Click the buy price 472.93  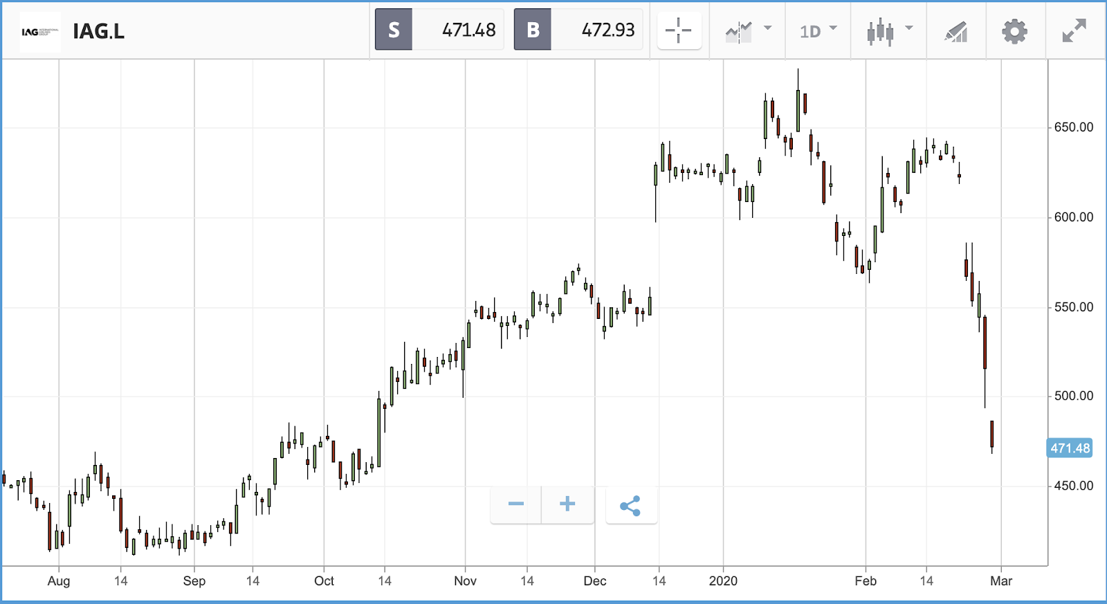(608, 30)
